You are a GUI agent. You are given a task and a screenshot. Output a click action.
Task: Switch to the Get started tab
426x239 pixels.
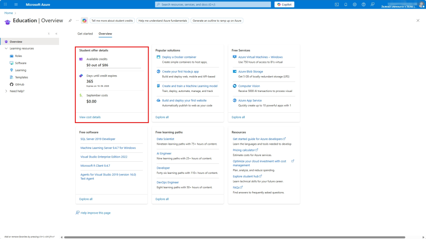click(85, 34)
